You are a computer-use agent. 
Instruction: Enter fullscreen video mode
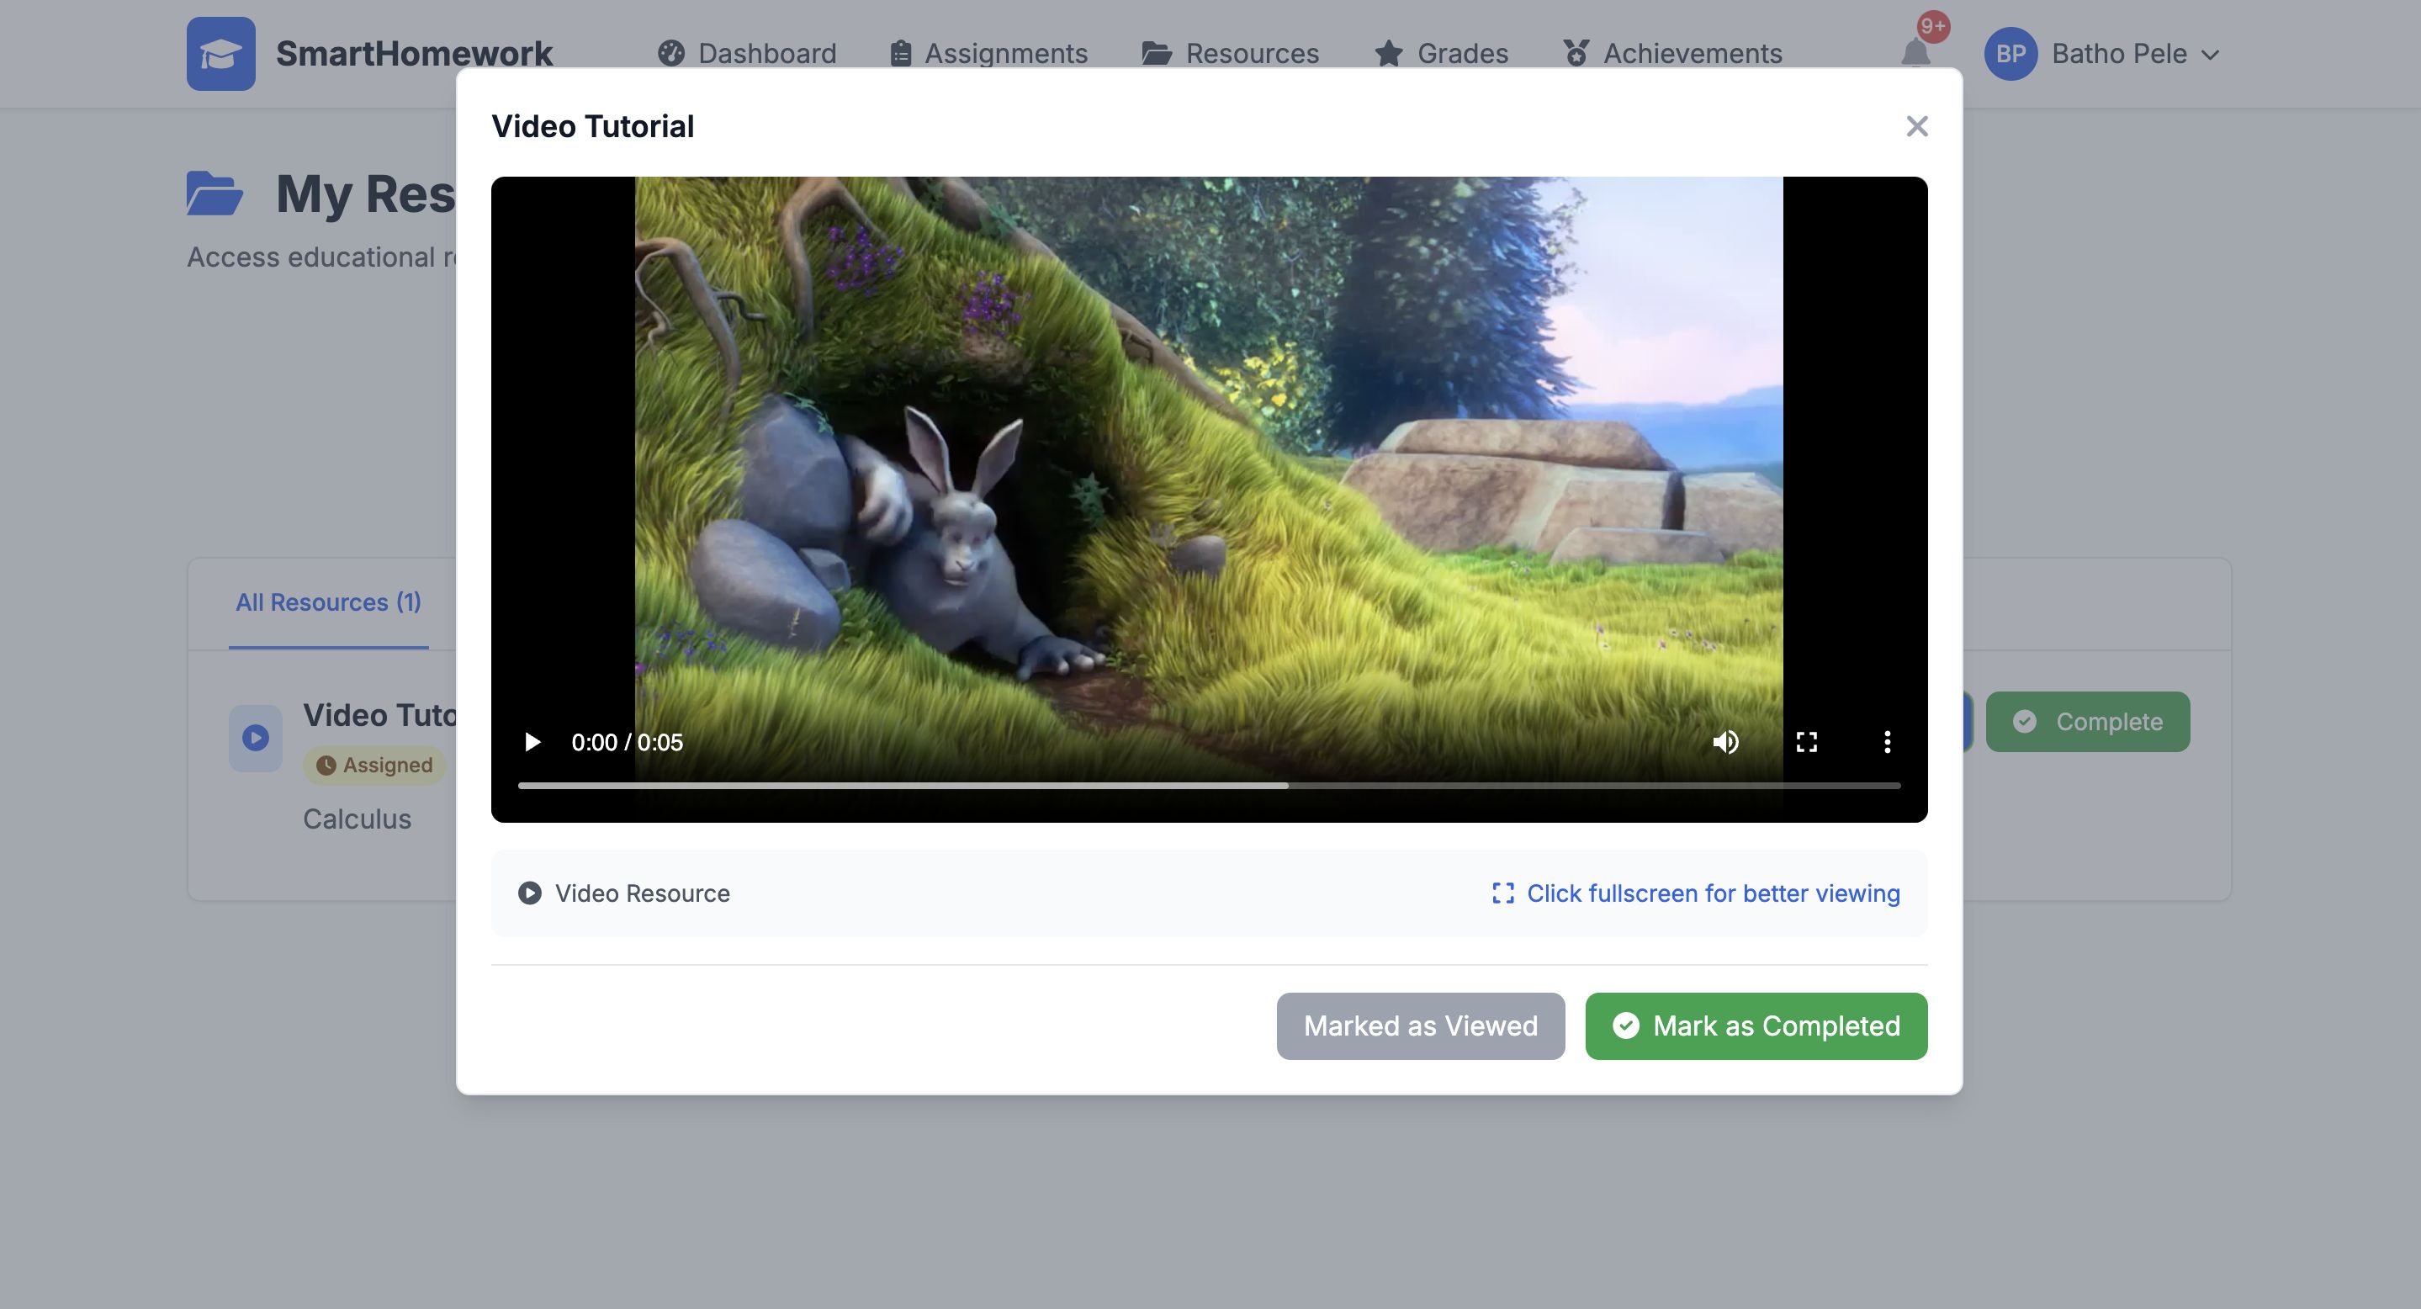point(1806,742)
